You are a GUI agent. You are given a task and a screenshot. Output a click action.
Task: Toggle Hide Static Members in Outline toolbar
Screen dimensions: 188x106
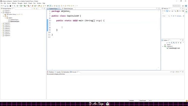pyautogui.click(x=176, y=43)
